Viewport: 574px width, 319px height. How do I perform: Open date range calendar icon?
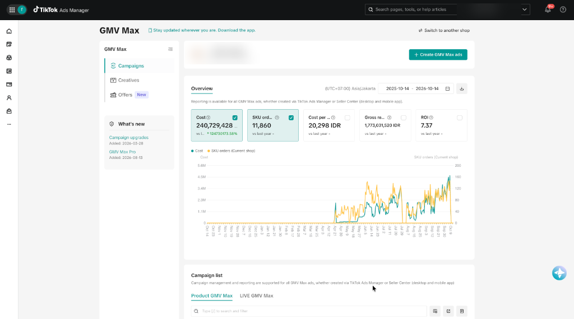tap(447, 89)
